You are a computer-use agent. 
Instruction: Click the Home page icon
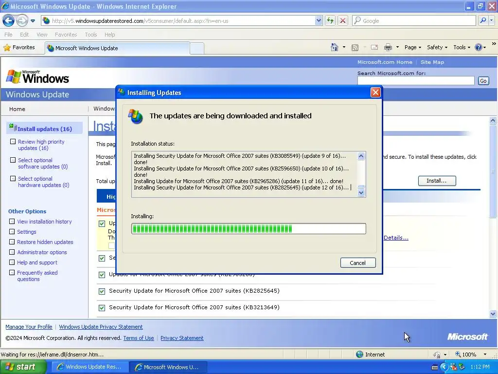click(x=334, y=47)
